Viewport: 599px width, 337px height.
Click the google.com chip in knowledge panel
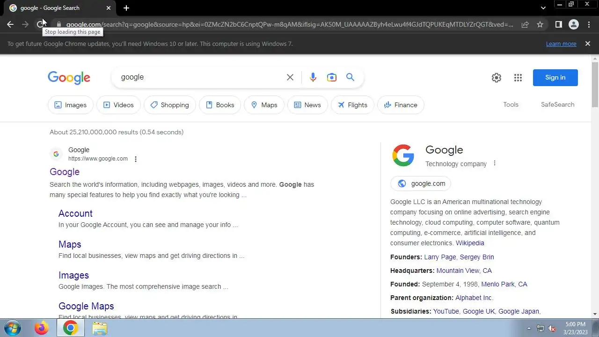(x=421, y=183)
